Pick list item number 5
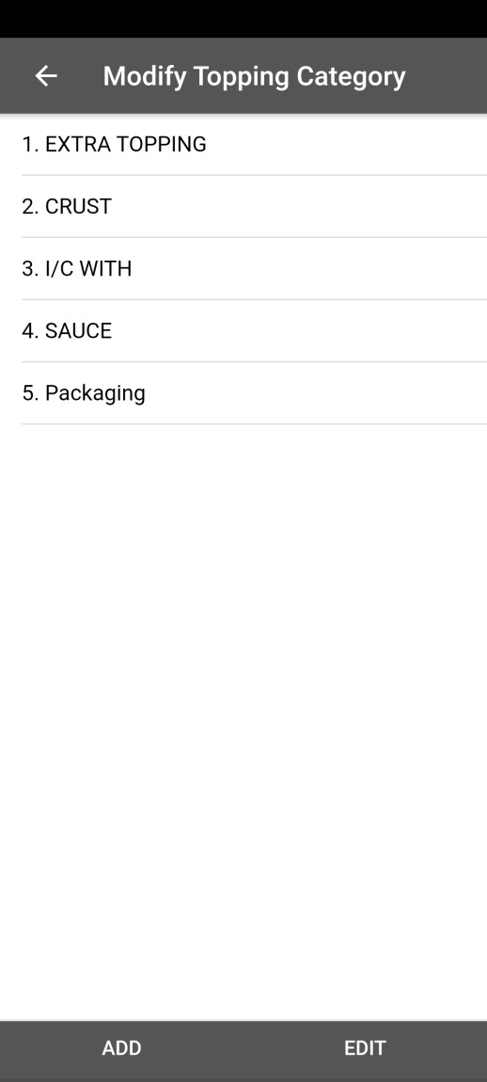This screenshot has width=487, height=1082. (243, 392)
